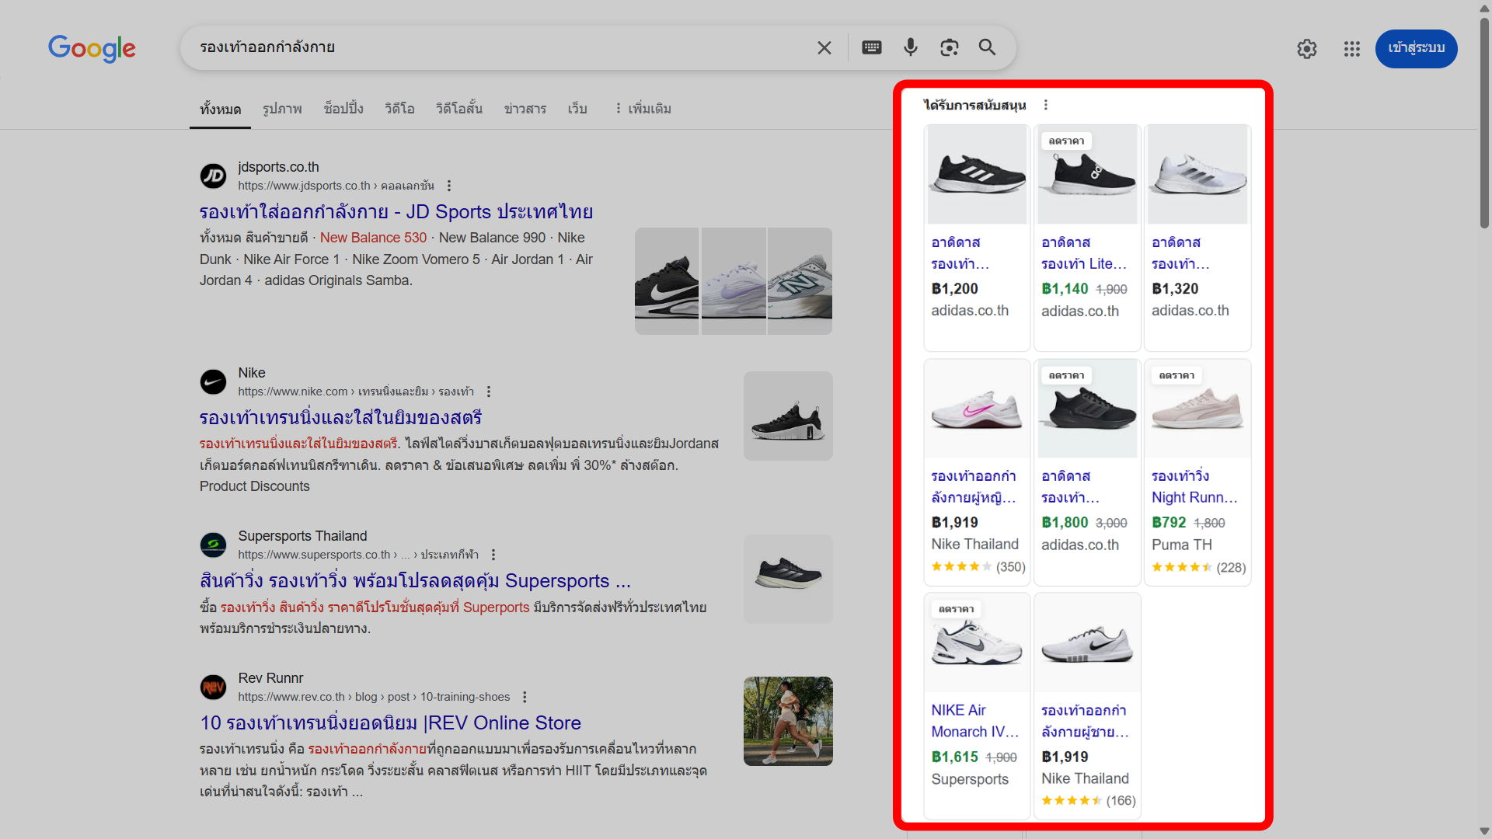Click the Supersports Thailand favicon
Image resolution: width=1492 pixels, height=839 pixels.
tap(213, 545)
